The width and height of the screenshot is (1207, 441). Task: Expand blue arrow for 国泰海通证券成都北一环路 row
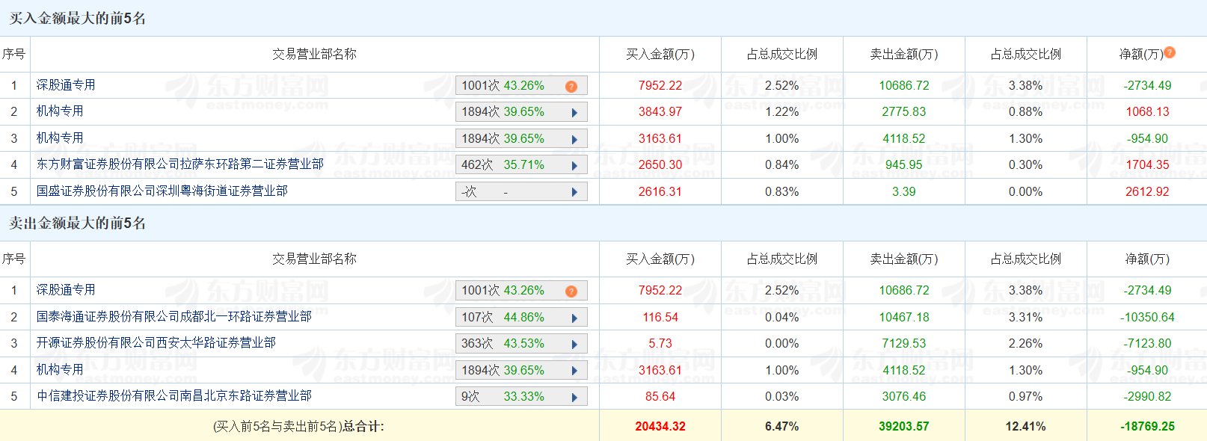(x=574, y=318)
